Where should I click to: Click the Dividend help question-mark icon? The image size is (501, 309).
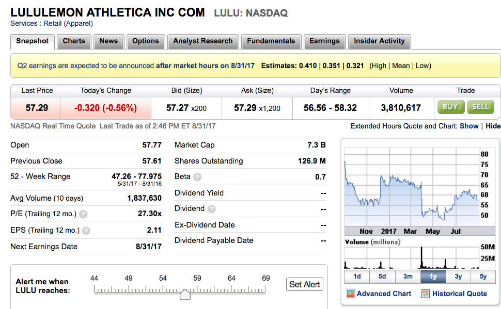click(x=211, y=209)
